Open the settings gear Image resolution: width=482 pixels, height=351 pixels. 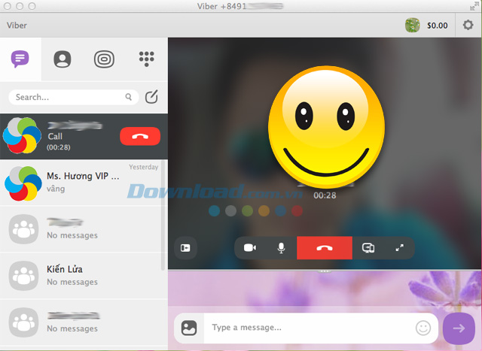coord(468,25)
